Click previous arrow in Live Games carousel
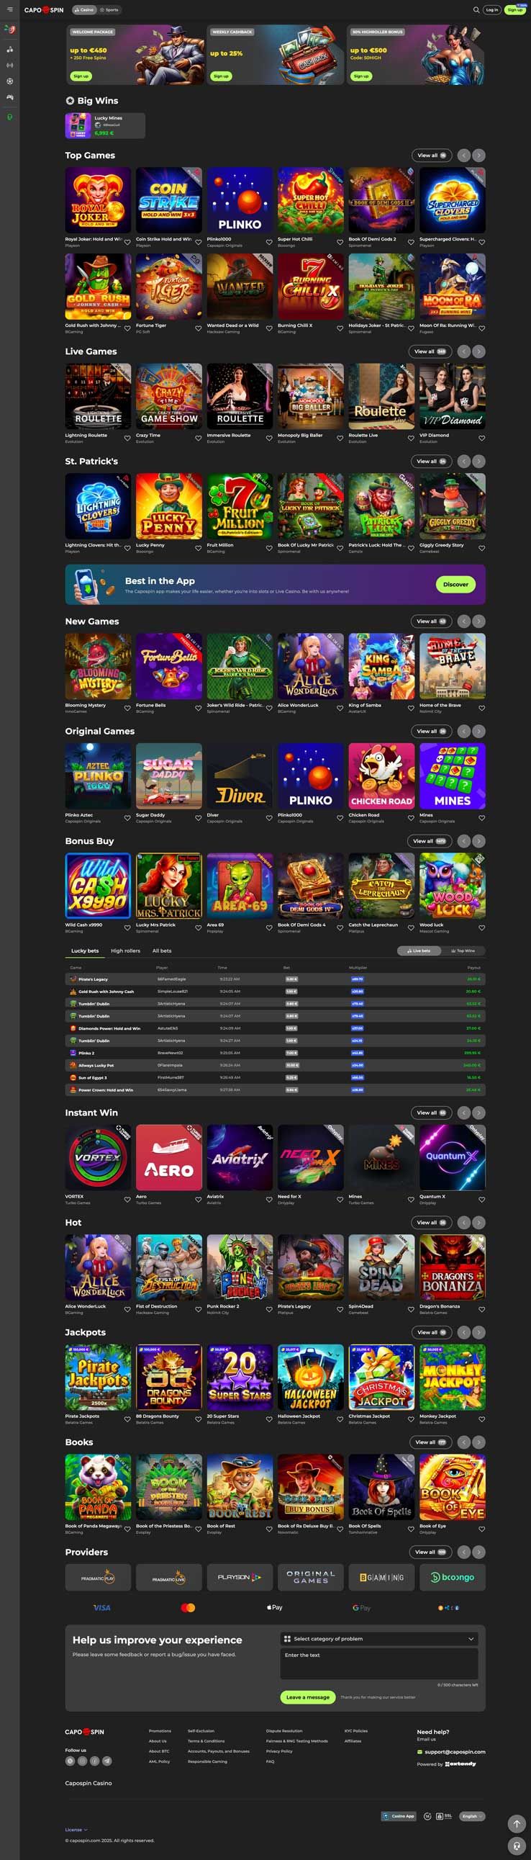531x1860 pixels. coord(464,351)
